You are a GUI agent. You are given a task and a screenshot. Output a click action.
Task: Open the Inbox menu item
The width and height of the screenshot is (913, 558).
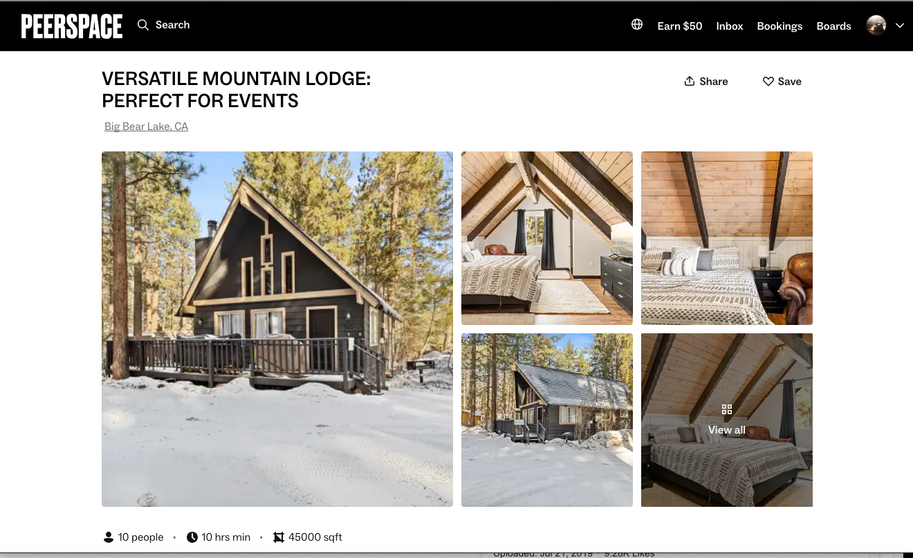coord(730,26)
